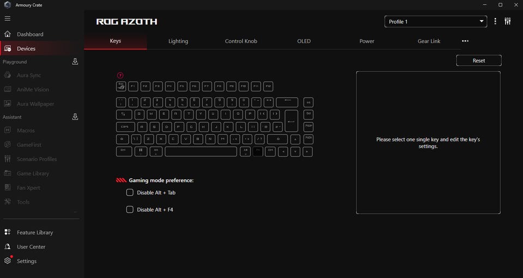Select the right arrow key
523x278 pixels.
coord(307,151)
